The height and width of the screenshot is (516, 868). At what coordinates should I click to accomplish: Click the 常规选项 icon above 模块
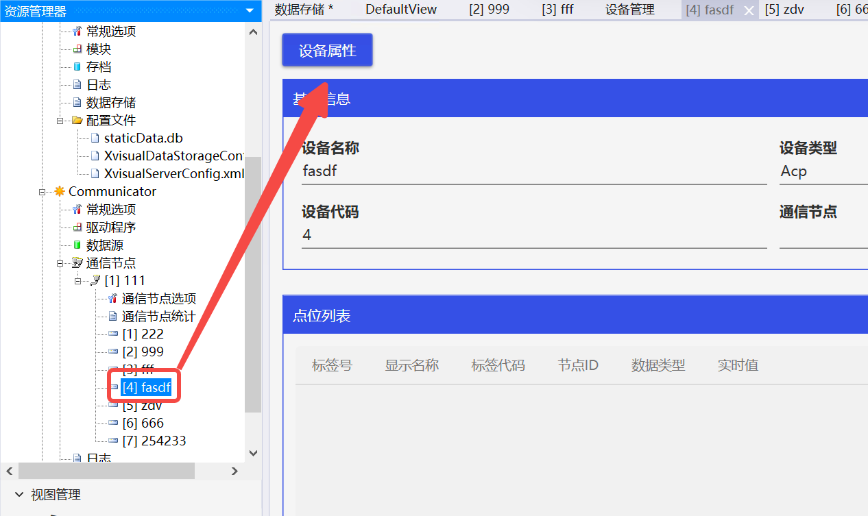pos(77,32)
